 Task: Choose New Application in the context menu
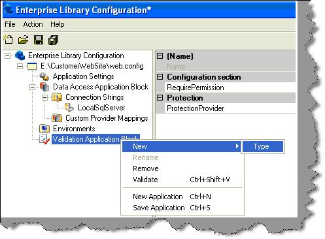click(182, 197)
